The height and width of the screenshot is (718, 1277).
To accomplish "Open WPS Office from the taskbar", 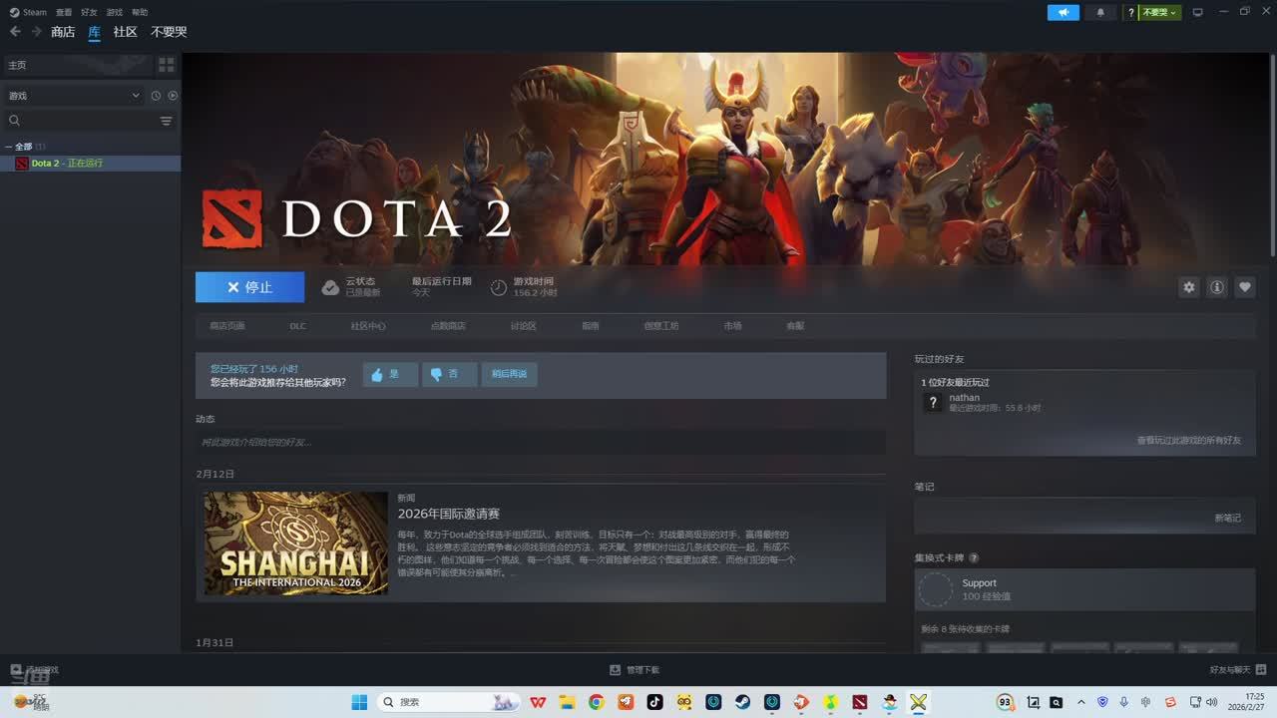I will (538, 702).
